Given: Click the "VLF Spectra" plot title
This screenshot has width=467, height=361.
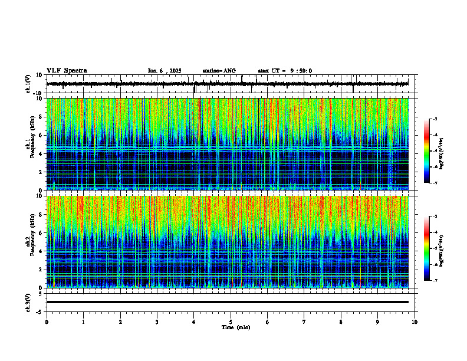Looking at the screenshot, I should (x=67, y=71).
